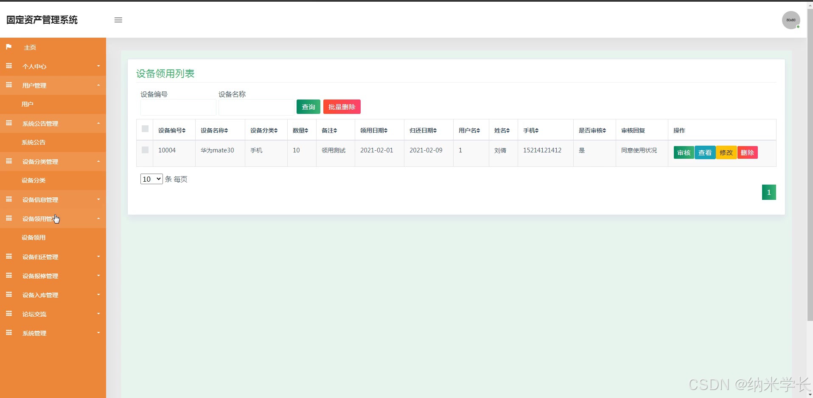Click grid icon next to 设备领用管理
Viewport: 813px width, 398px height.
pyautogui.click(x=9, y=218)
